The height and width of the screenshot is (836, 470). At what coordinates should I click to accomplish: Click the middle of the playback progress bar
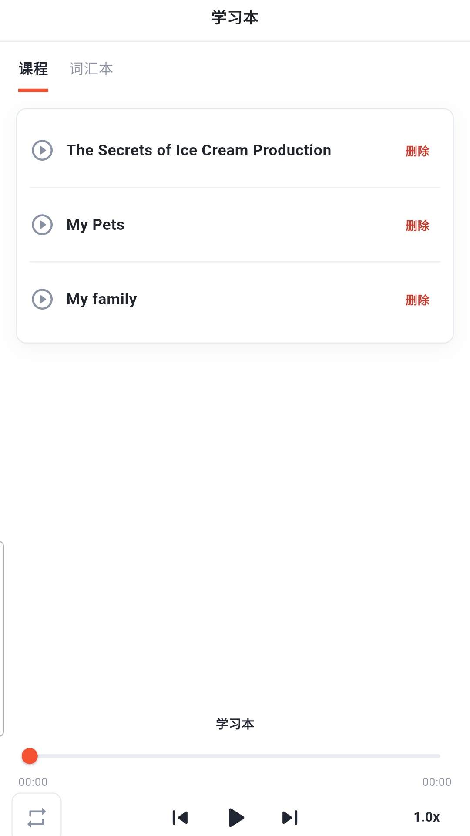235,756
